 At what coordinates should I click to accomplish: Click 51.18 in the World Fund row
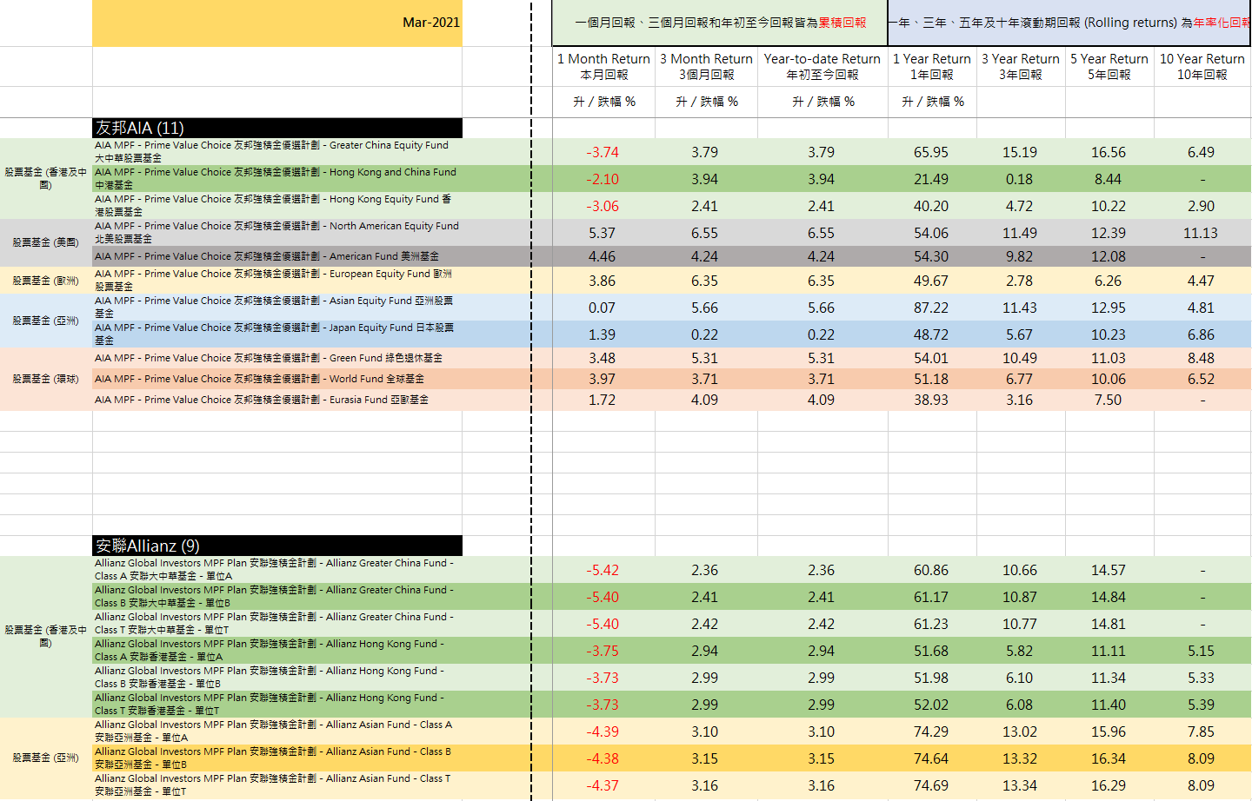point(931,379)
